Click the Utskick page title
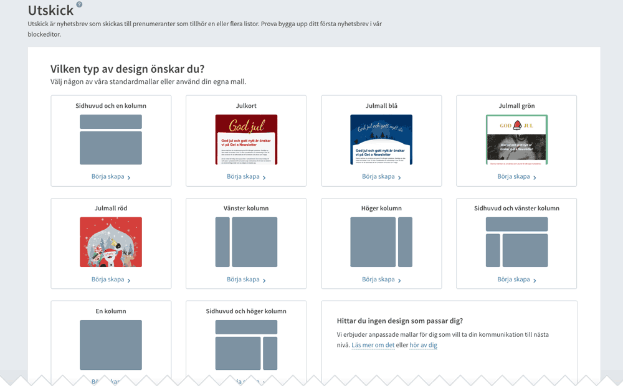Image resolution: width=623 pixels, height=386 pixels. click(50, 10)
